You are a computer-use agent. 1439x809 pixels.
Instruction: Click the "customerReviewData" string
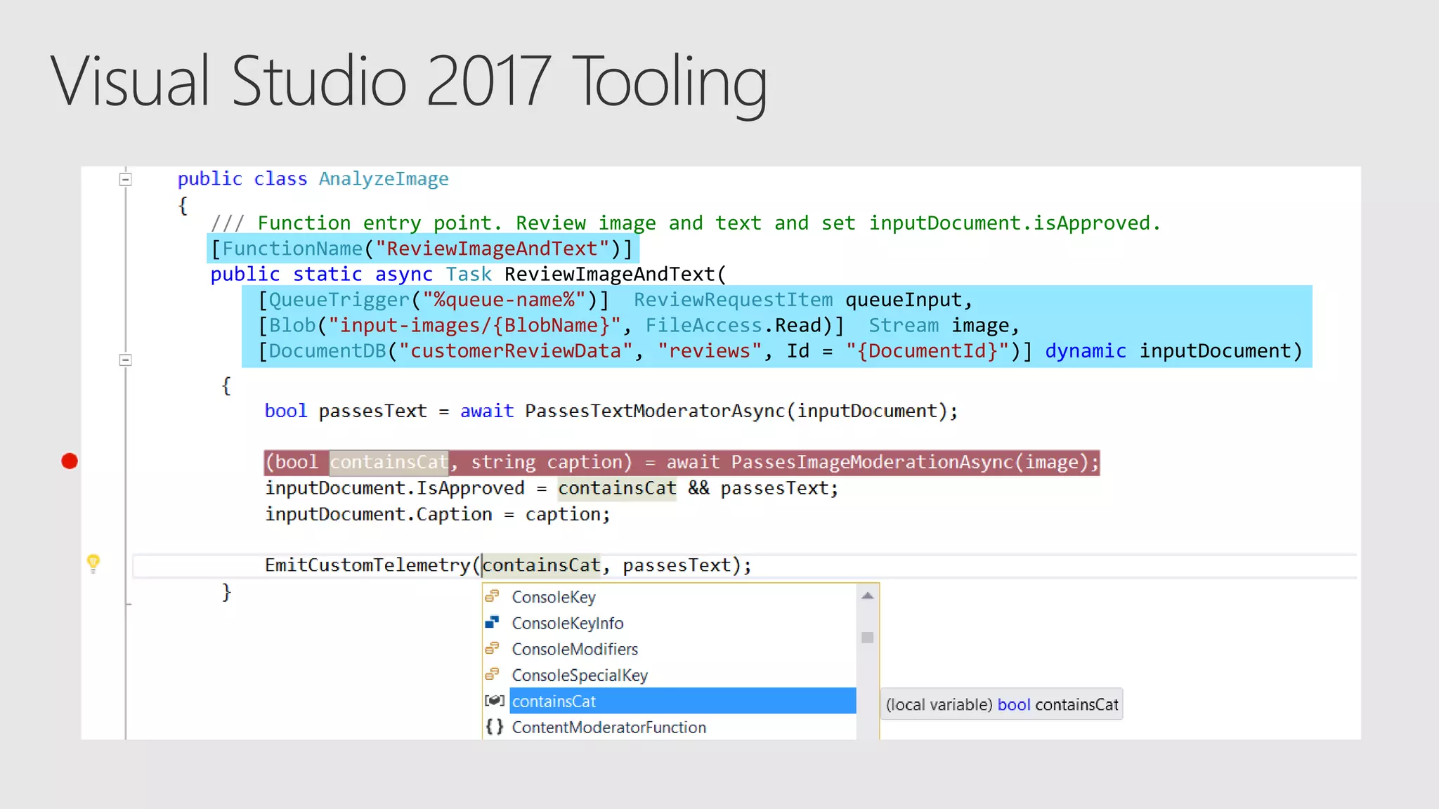(x=516, y=350)
